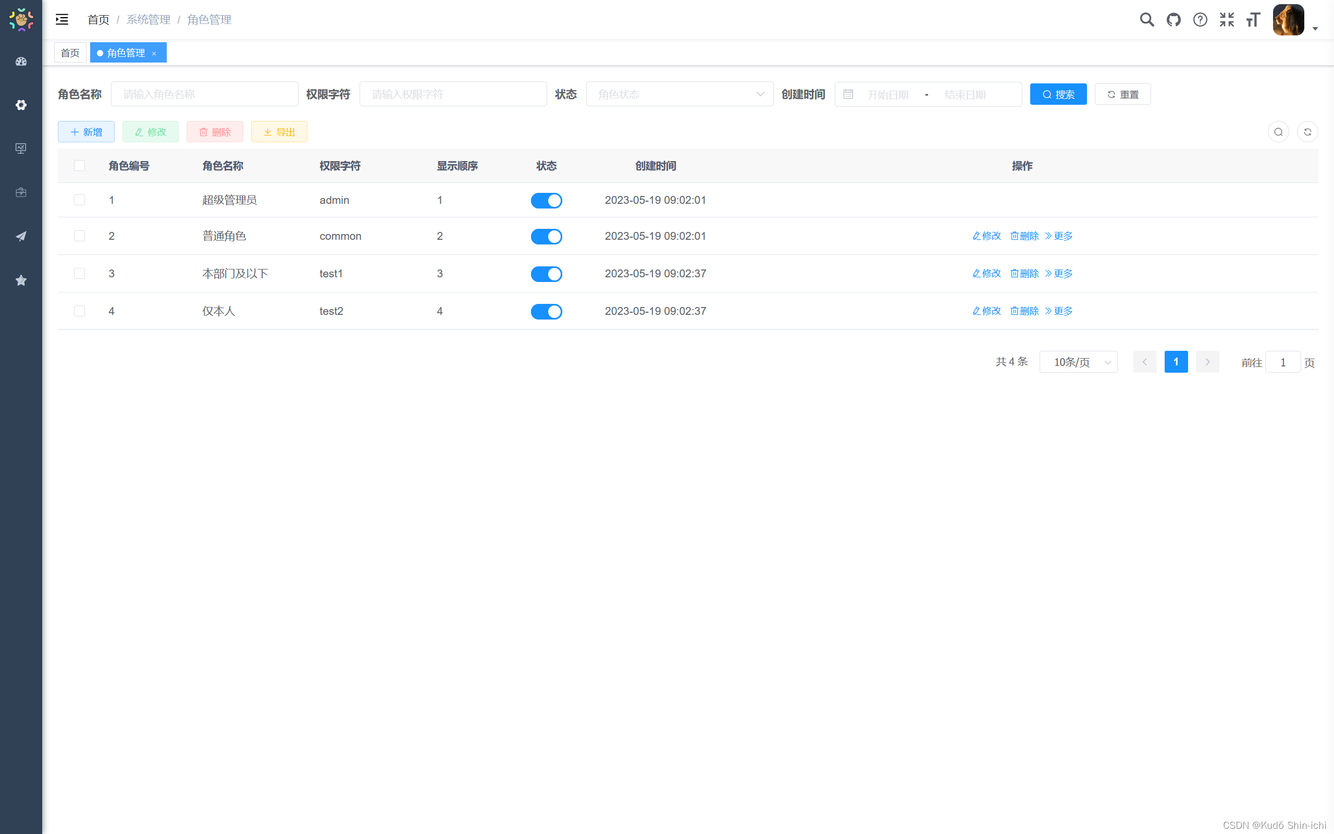Open the 角色状态 status dropdown
This screenshot has height=834, width=1334.
(680, 94)
